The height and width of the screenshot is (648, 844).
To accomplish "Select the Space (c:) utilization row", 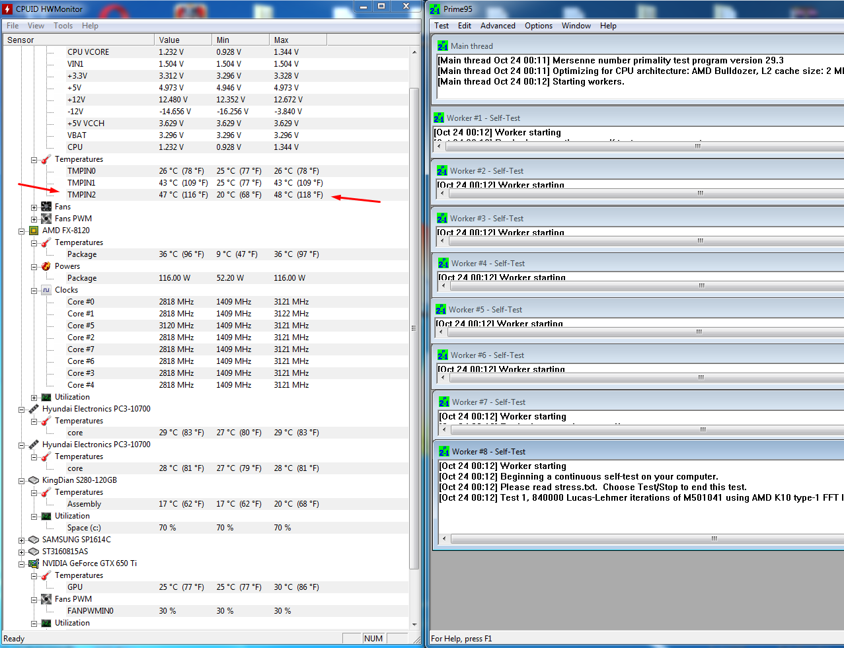I will tap(206, 528).
